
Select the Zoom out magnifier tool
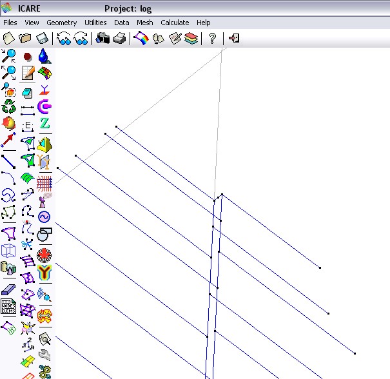(x=9, y=73)
